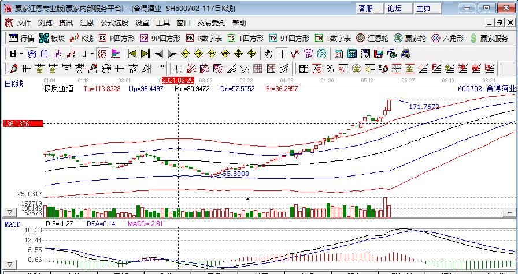The width and height of the screenshot is (518, 274).
Task: Click the yellow diamond horizontal-expand icon
Action: [212, 54]
